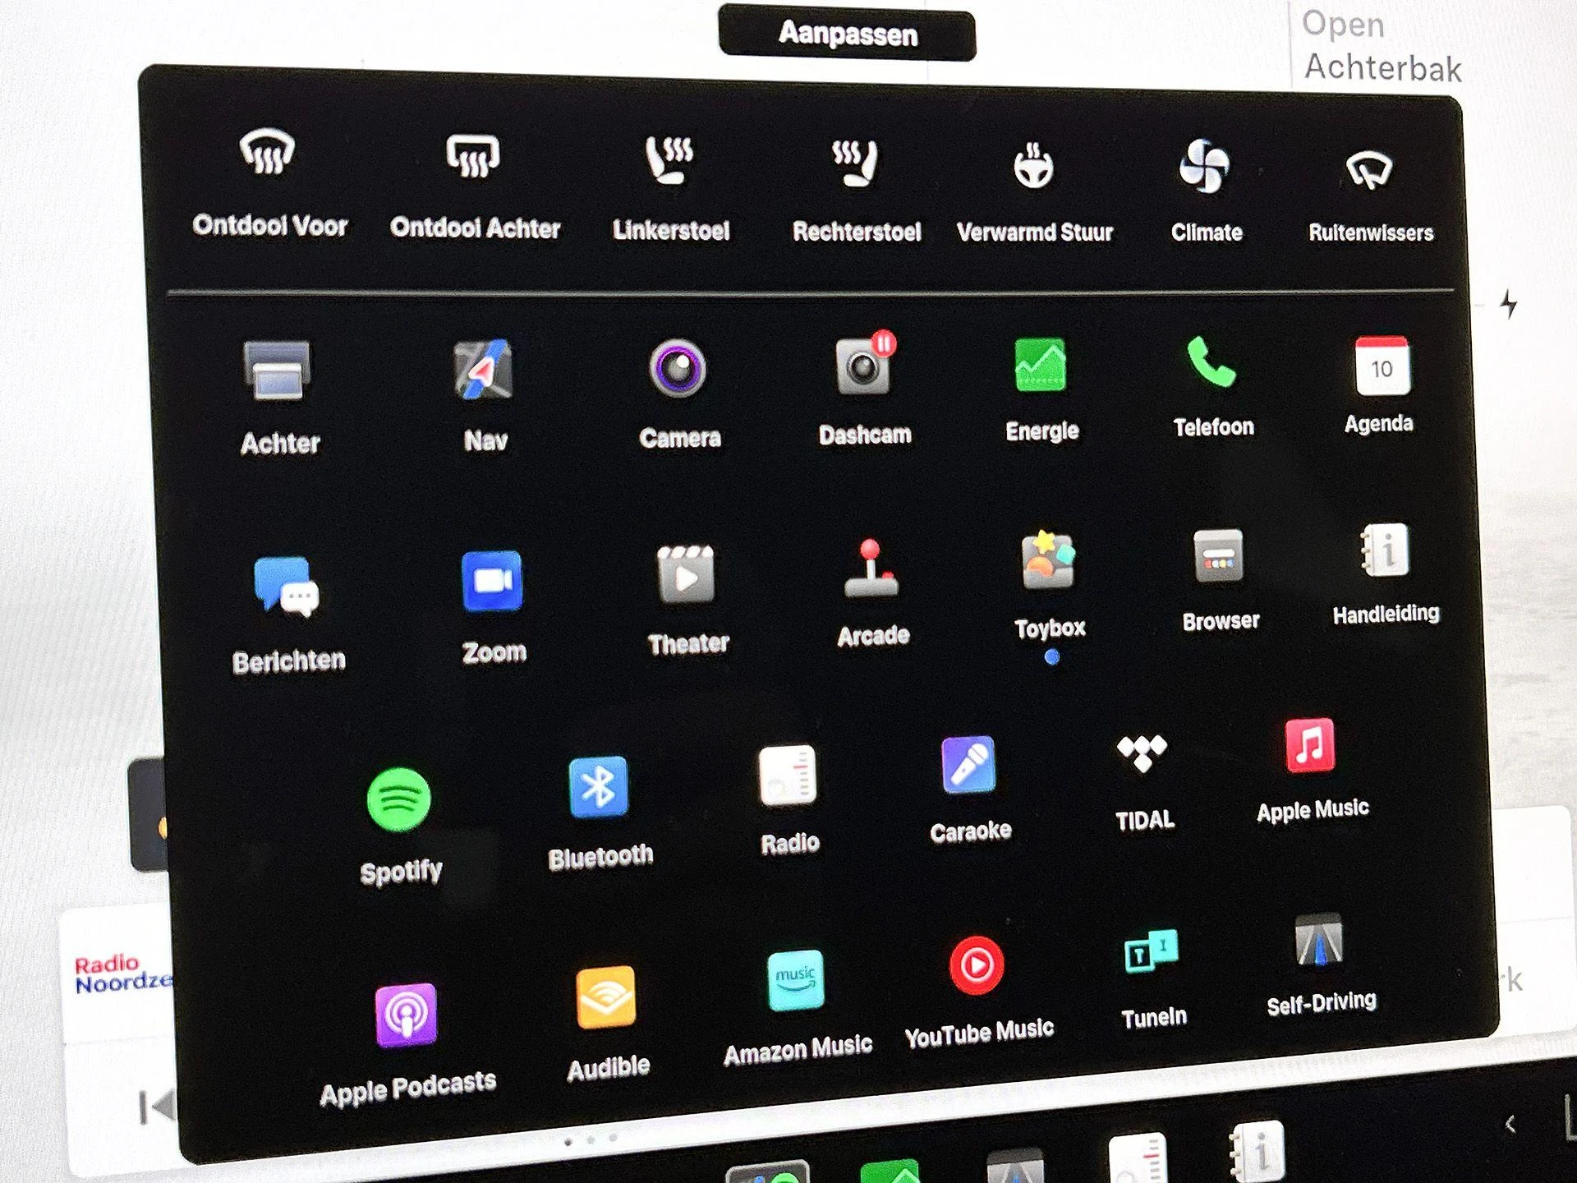
Task: Launch the Audible app
Action: pyautogui.click(x=606, y=997)
